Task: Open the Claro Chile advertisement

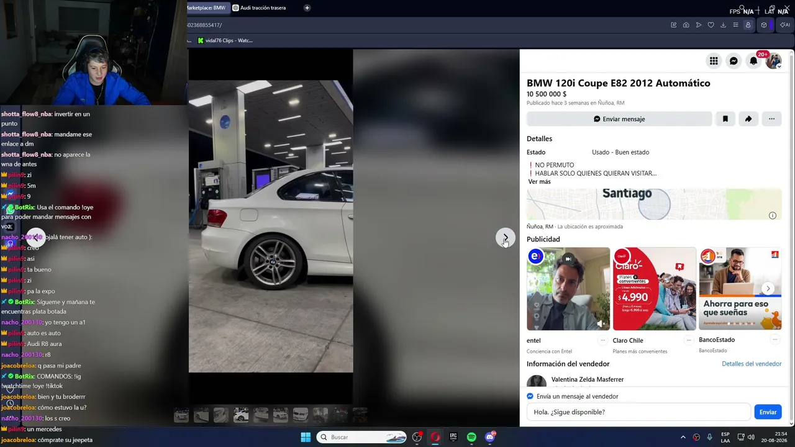Action: pos(654,289)
